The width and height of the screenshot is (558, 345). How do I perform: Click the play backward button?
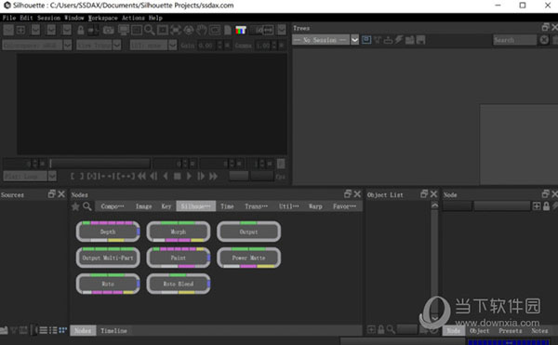point(166,176)
